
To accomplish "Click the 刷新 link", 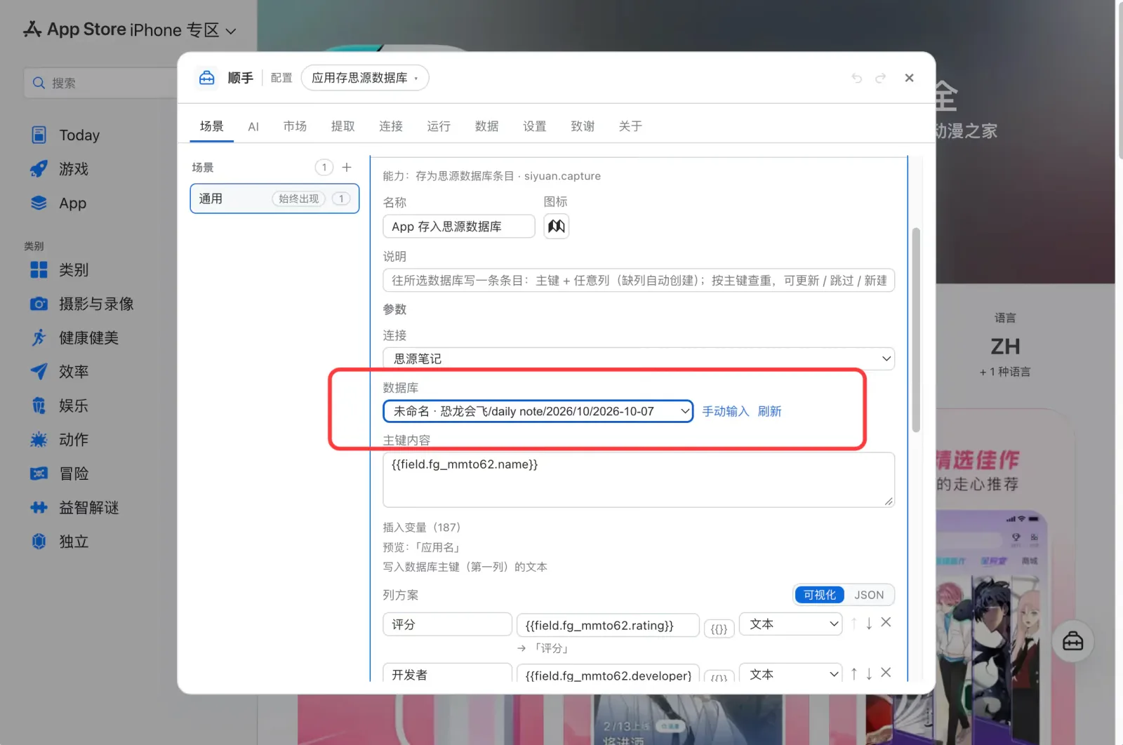I will click(x=769, y=411).
